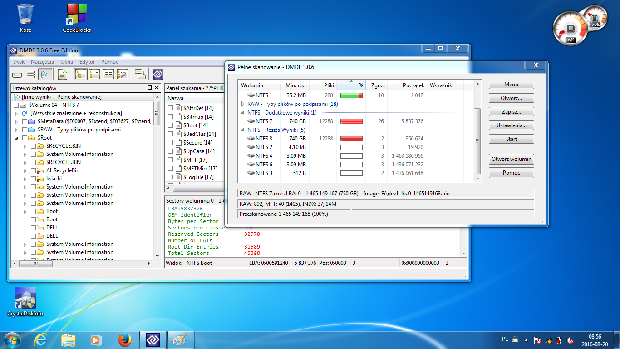Open the Windows Start menu
This screenshot has width=620, height=349.
coord(12,340)
